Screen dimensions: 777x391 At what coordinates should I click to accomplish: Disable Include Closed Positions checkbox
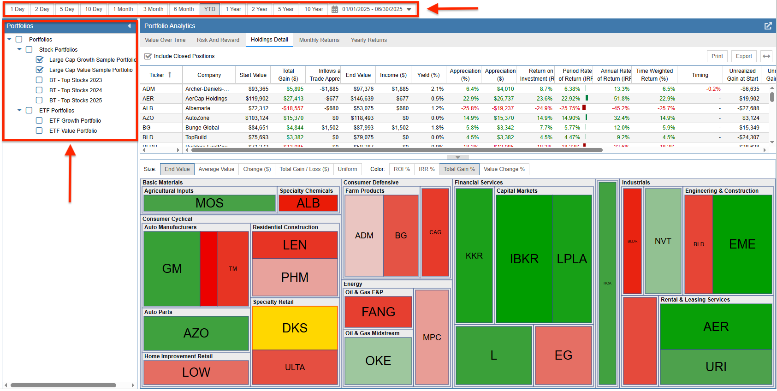click(x=148, y=56)
